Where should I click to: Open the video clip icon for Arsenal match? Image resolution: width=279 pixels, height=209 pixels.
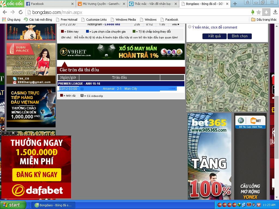coord(82,89)
